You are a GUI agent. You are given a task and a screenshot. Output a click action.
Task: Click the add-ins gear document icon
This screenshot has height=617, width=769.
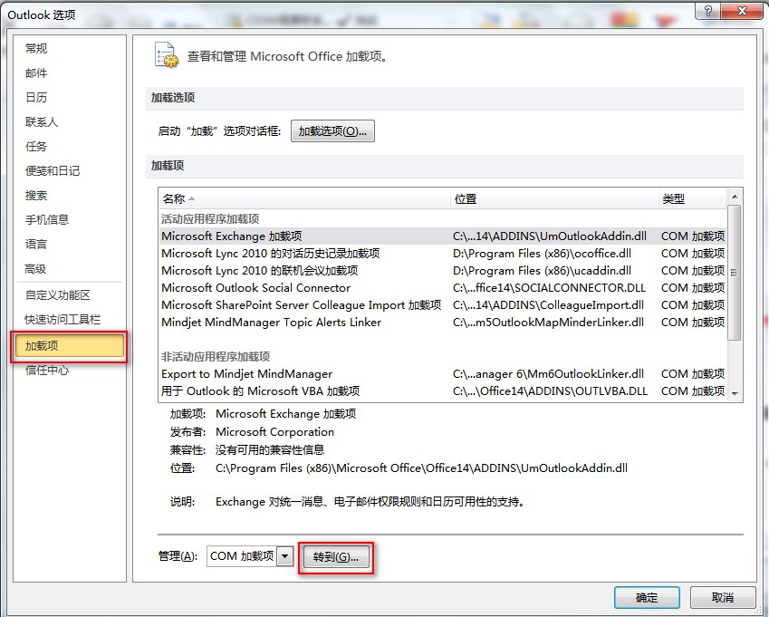pos(166,55)
